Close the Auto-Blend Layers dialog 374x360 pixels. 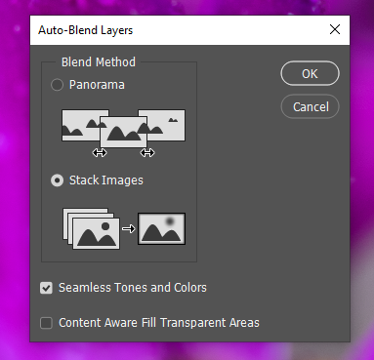click(335, 29)
